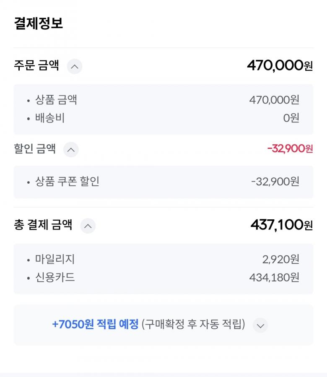This screenshot has width=327, height=377.
Task: Collapse the 할인 금액 section chevron
Action: point(71,149)
